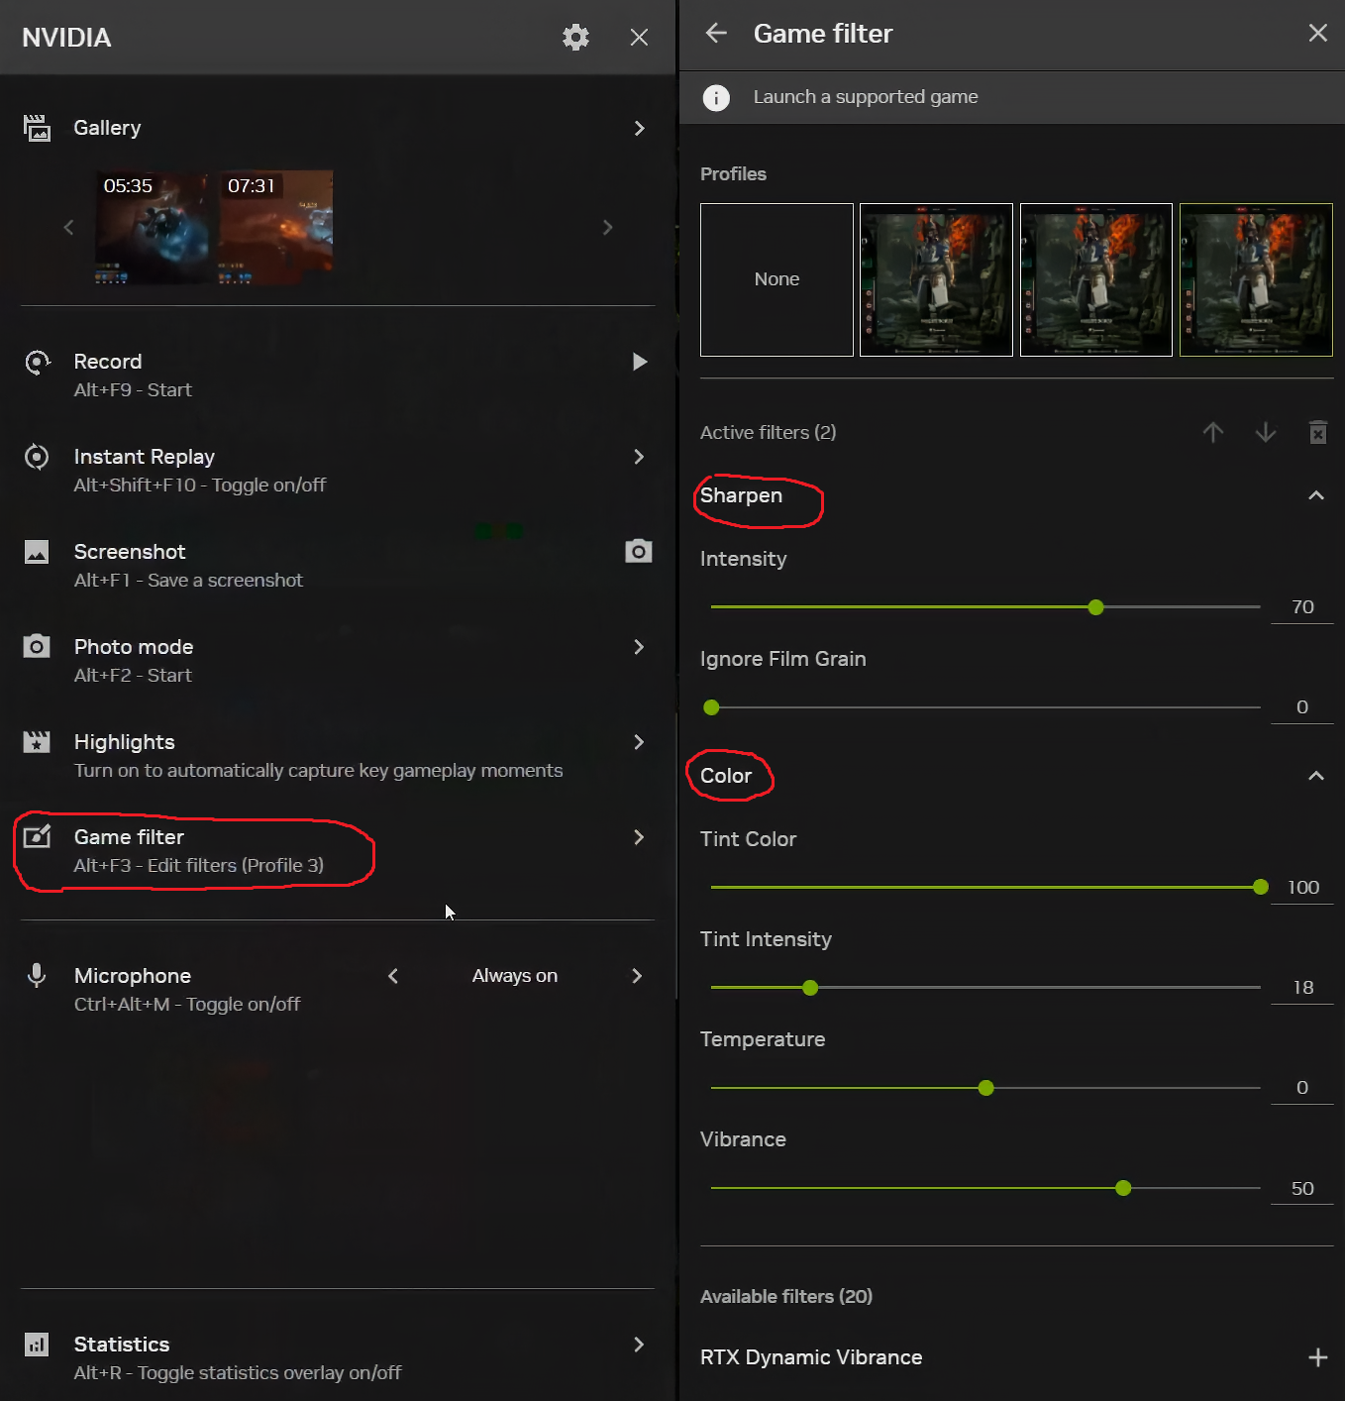
Task: Click the Screenshot camera icon
Action: pyautogui.click(x=639, y=551)
